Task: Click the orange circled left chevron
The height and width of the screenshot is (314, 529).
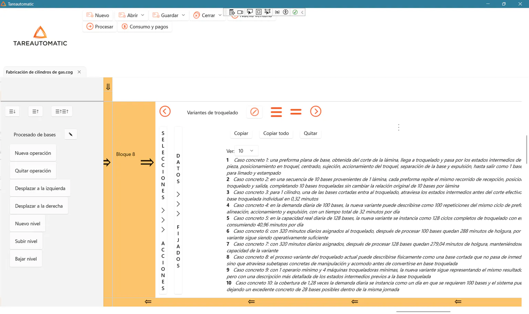Action: point(165,111)
